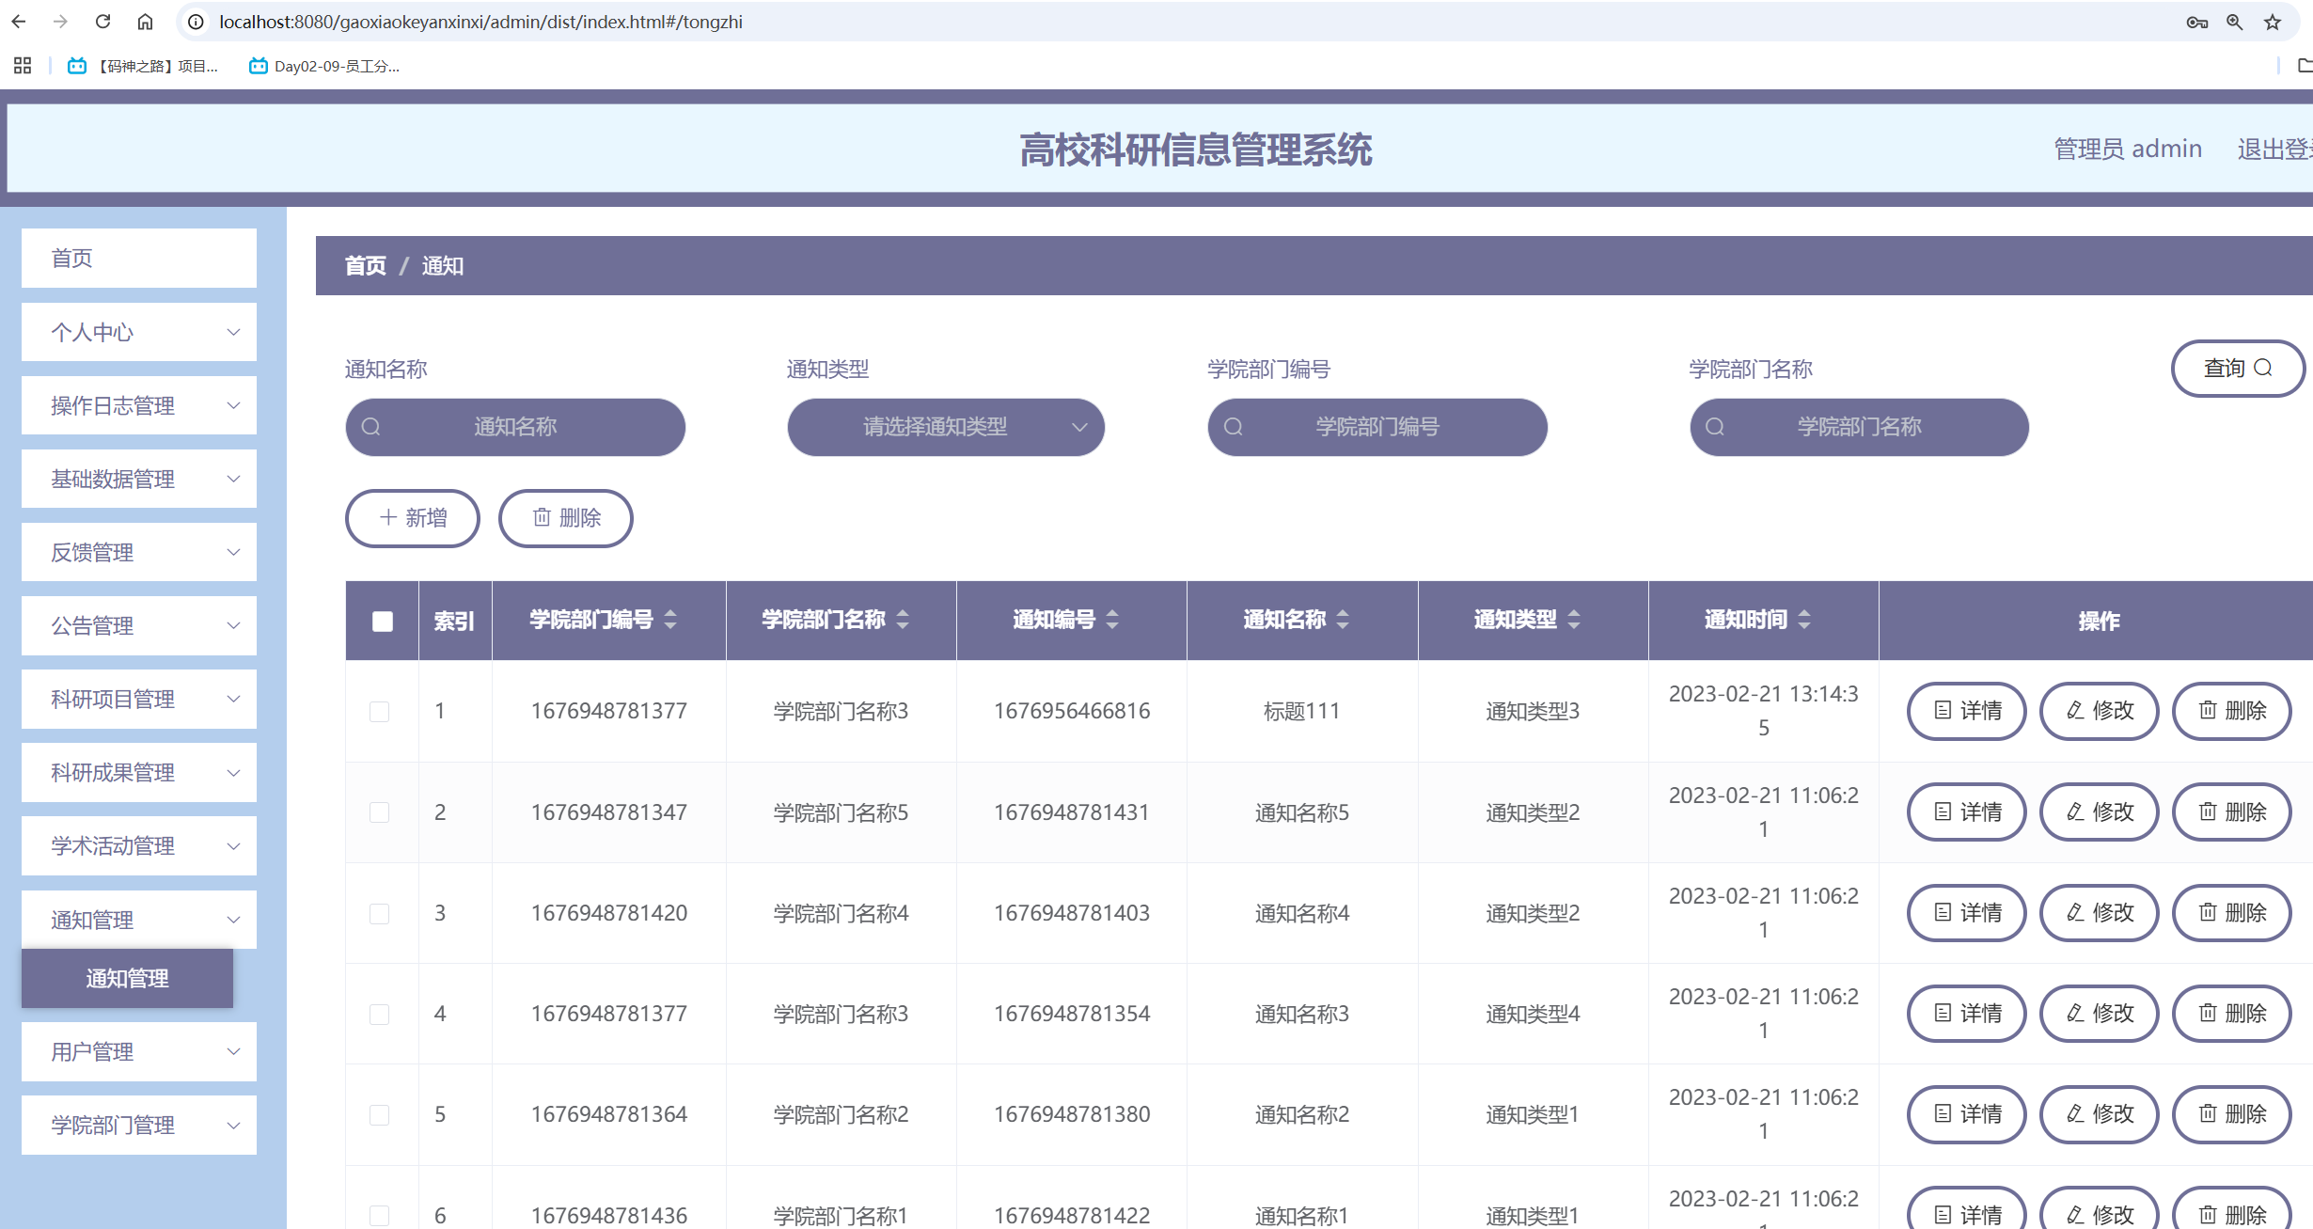Expand 科研成果管理 sidebar menu
This screenshot has height=1229, width=2313.
[x=139, y=772]
